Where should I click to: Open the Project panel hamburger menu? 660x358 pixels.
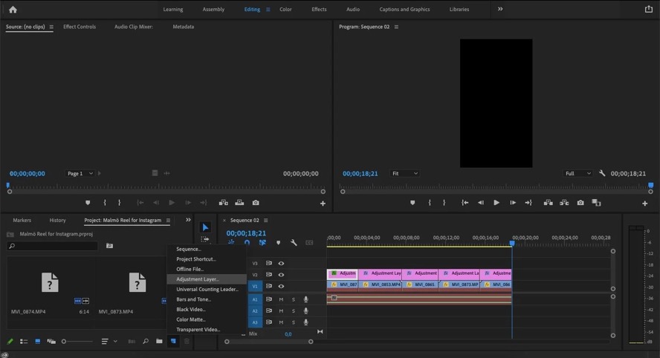pyautogui.click(x=168, y=220)
